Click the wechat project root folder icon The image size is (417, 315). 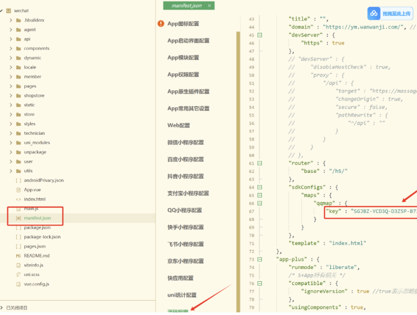(x=10, y=10)
